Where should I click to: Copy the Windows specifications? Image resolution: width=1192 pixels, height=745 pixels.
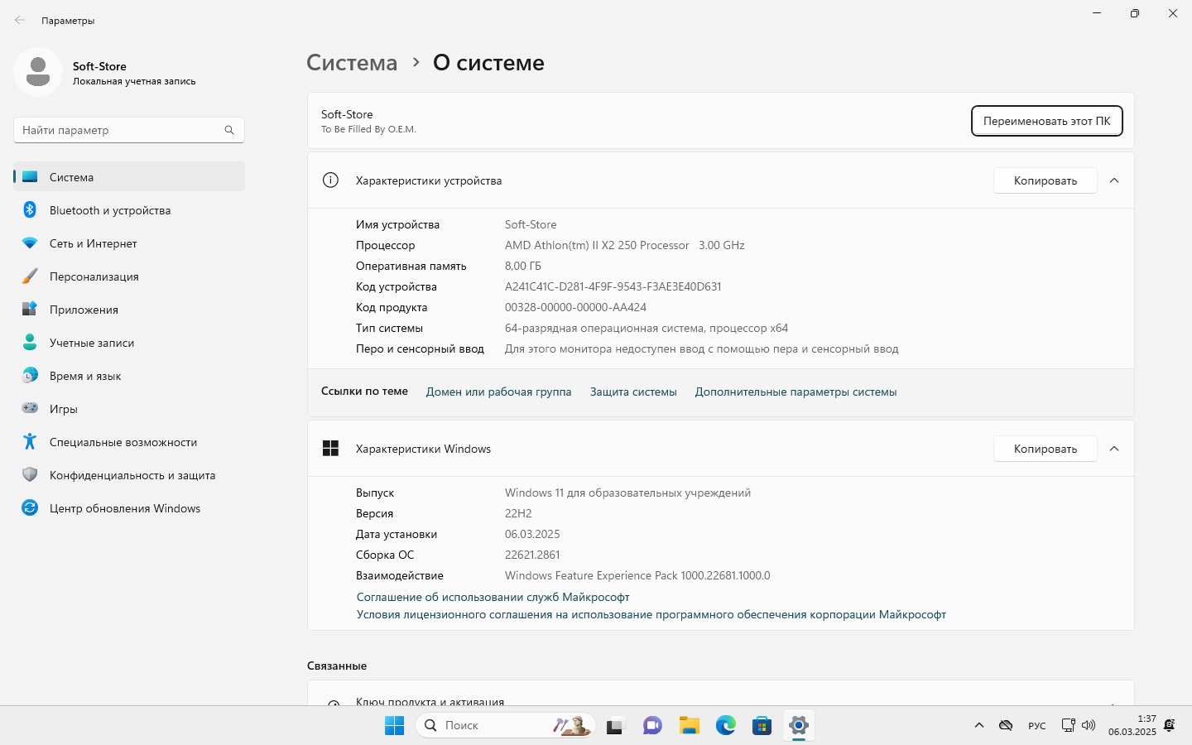(1045, 449)
